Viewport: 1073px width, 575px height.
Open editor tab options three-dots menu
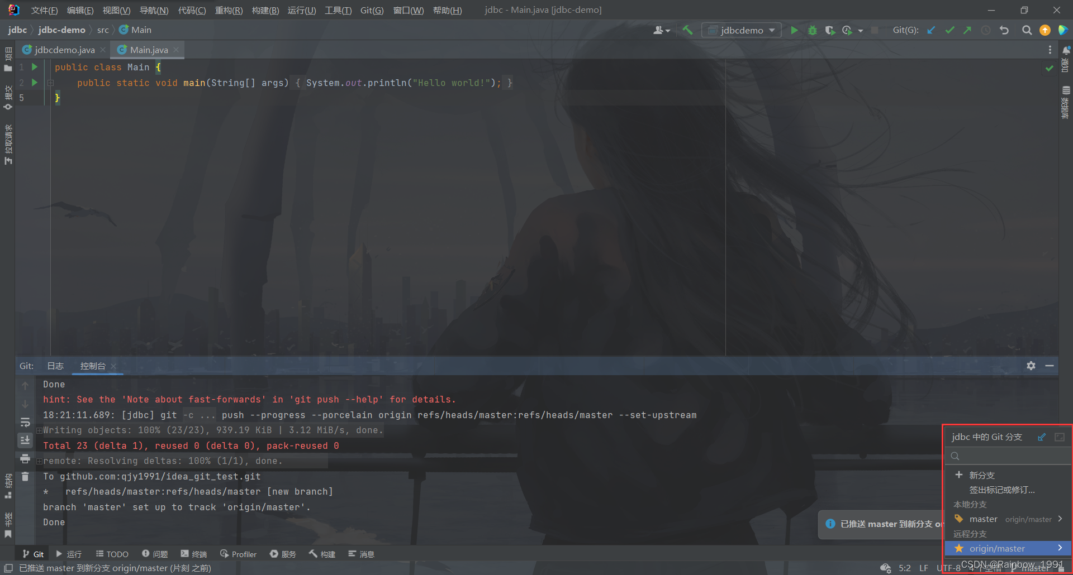point(1050,50)
